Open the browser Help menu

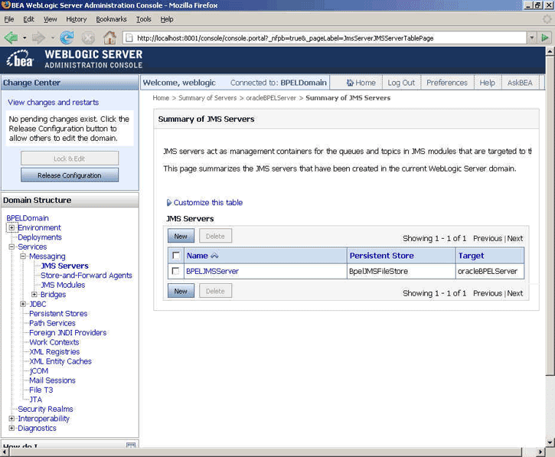167,19
